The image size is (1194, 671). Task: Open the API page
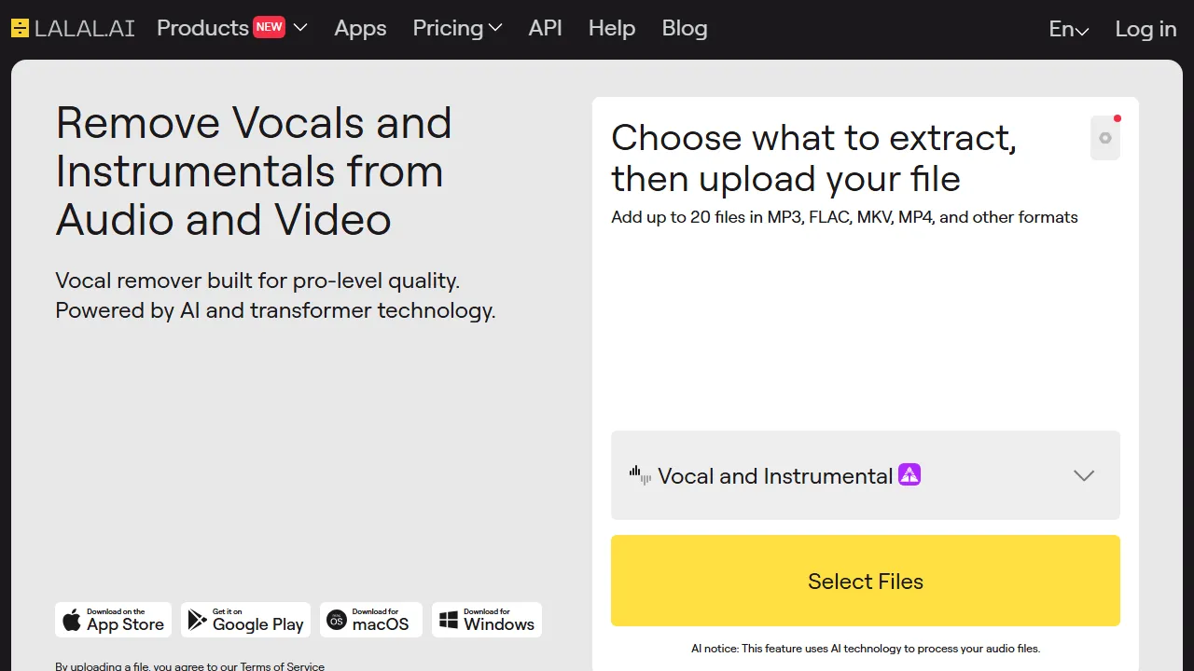point(546,28)
